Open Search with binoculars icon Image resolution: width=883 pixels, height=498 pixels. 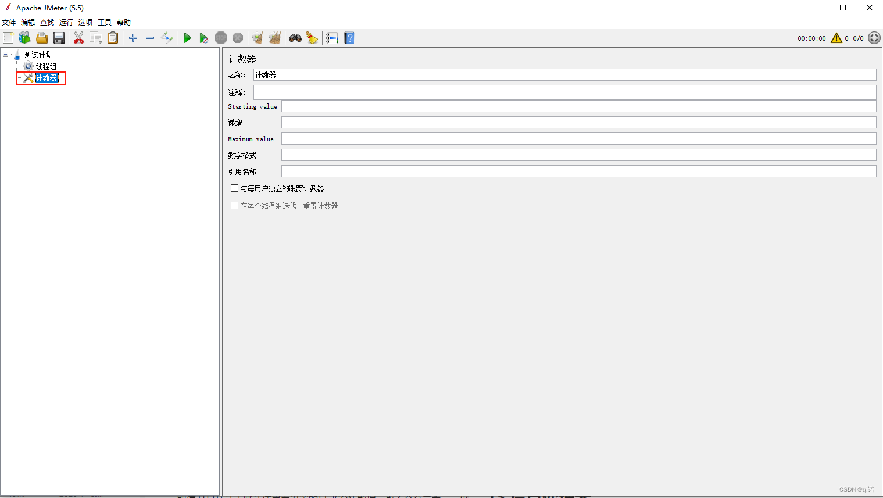click(295, 38)
